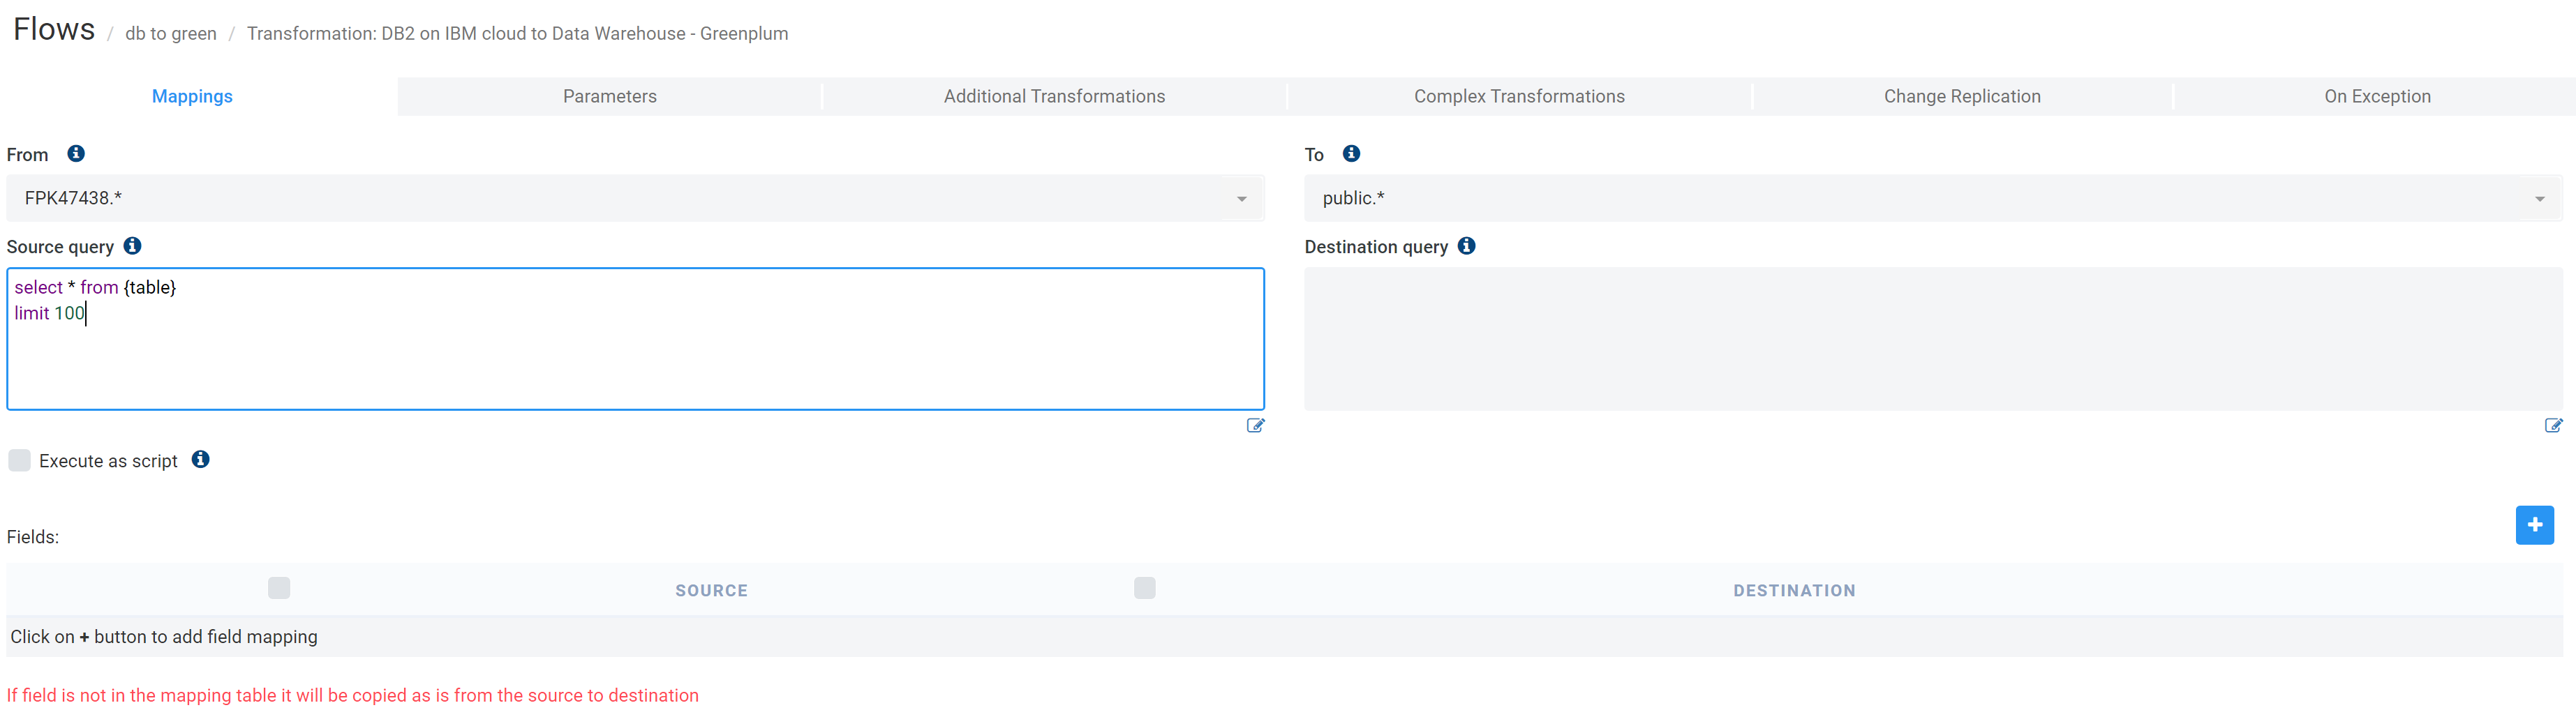Screen dimensions: 2576x710
Task: Click the info icon next to To
Action: click(1351, 153)
